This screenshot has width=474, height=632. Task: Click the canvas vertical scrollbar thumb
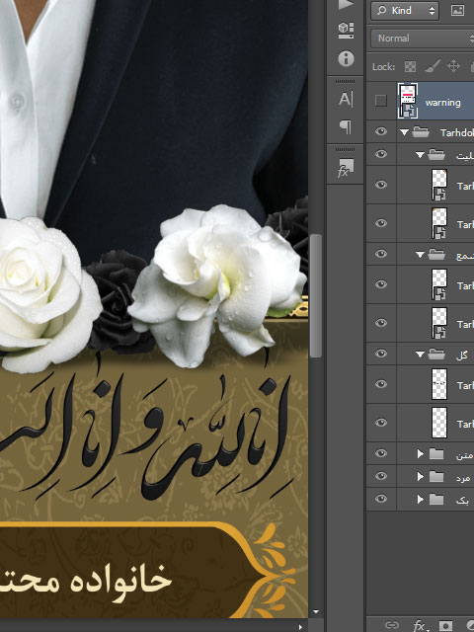click(x=316, y=295)
